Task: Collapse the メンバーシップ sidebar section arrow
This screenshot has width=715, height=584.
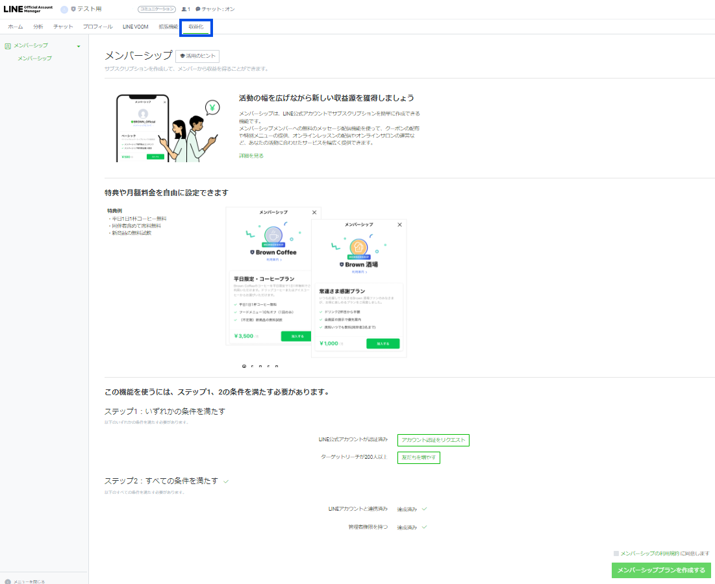Action: tap(79, 47)
